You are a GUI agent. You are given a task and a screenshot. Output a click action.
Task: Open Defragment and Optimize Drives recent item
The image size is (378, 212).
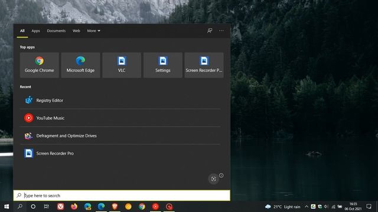coord(120,135)
